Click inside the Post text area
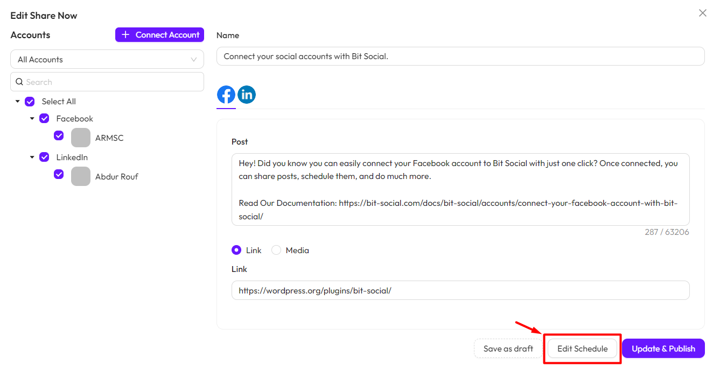713x380 pixels. 460,189
